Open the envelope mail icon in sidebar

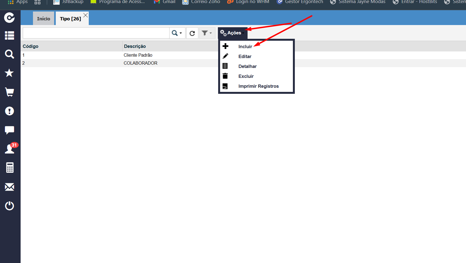(9, 187)
